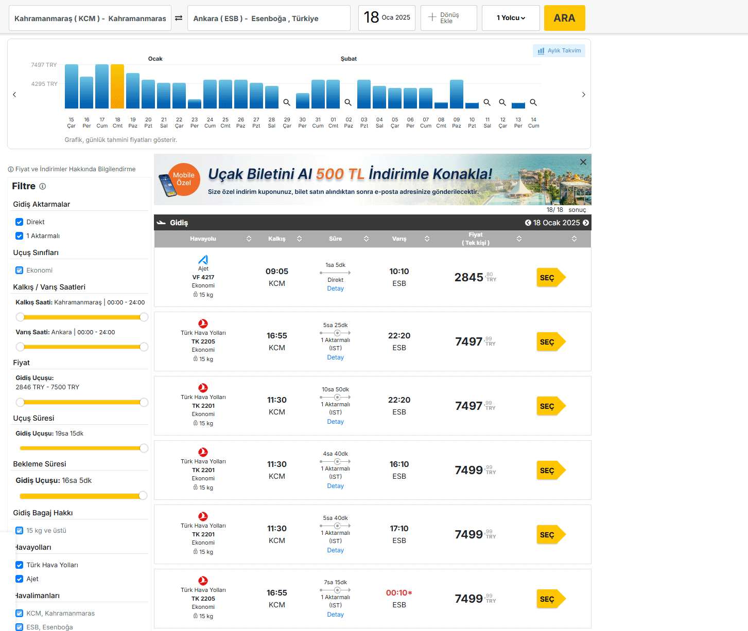Click search icon for 29 Çar date

point(287,102)
